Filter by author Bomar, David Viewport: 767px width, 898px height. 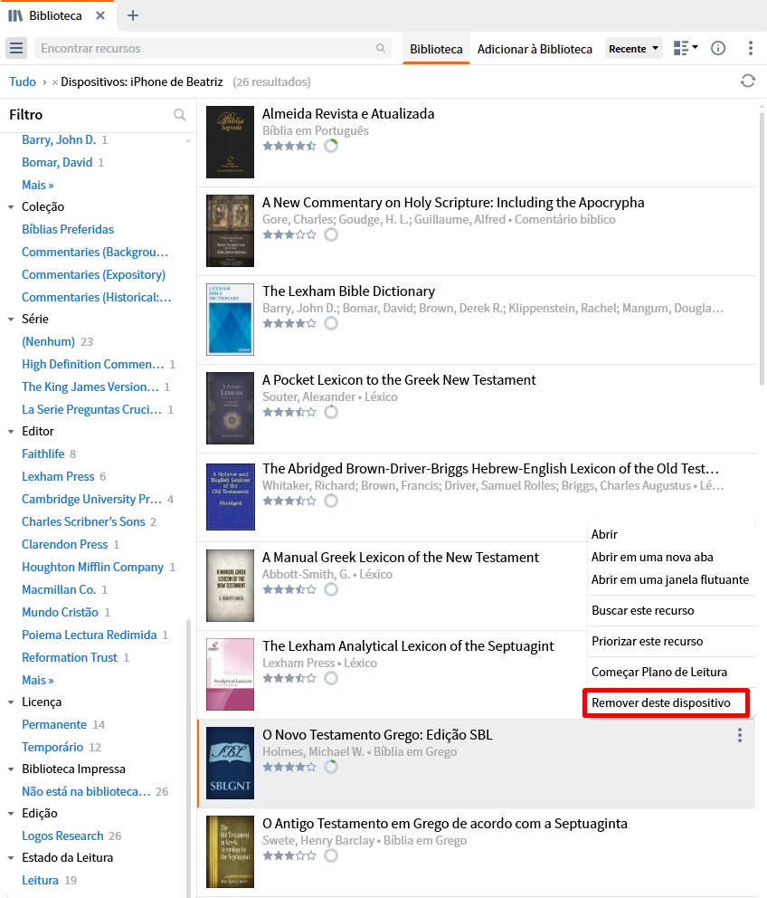(57, 162)
